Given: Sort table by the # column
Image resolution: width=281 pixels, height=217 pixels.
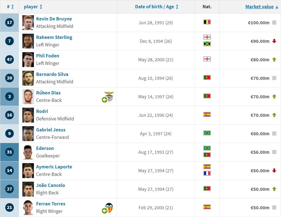Looking at the screenshot, I should 10,7.
